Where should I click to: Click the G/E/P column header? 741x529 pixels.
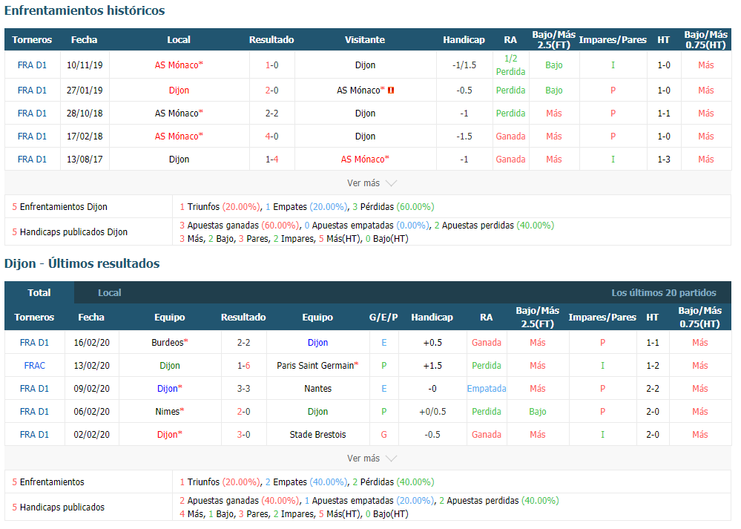[383, 318]
